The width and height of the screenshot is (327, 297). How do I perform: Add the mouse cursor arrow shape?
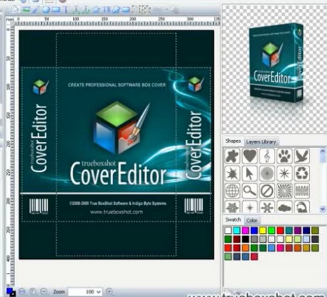pyautogui.click(x=250, y=173)
